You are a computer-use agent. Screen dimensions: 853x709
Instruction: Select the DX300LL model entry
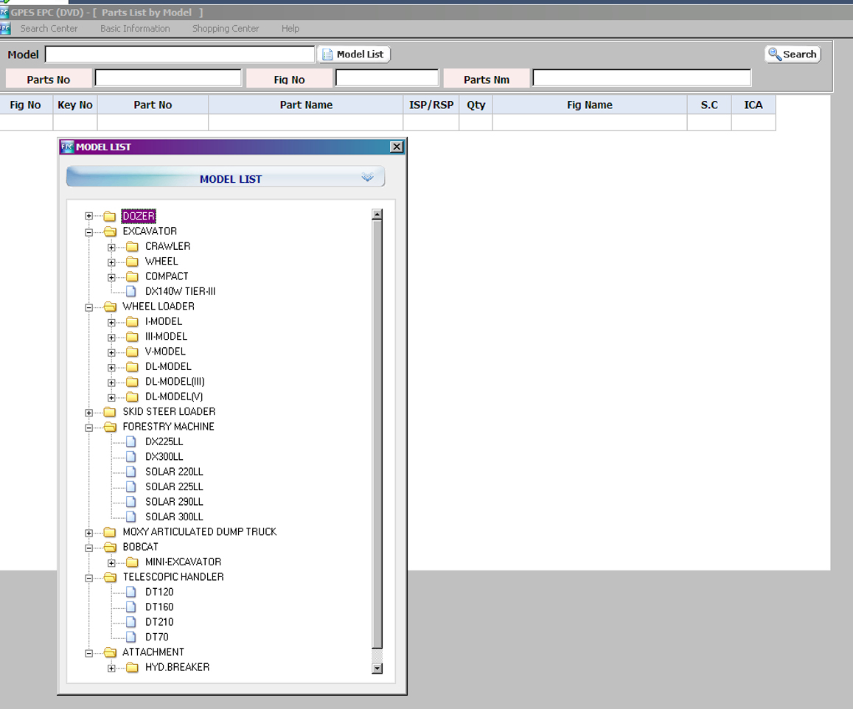coord(164,457)
